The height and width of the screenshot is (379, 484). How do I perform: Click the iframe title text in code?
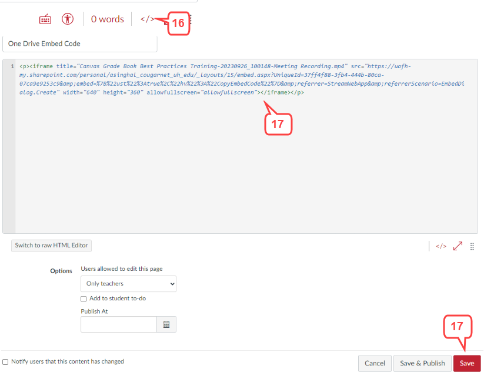(212, 66)
